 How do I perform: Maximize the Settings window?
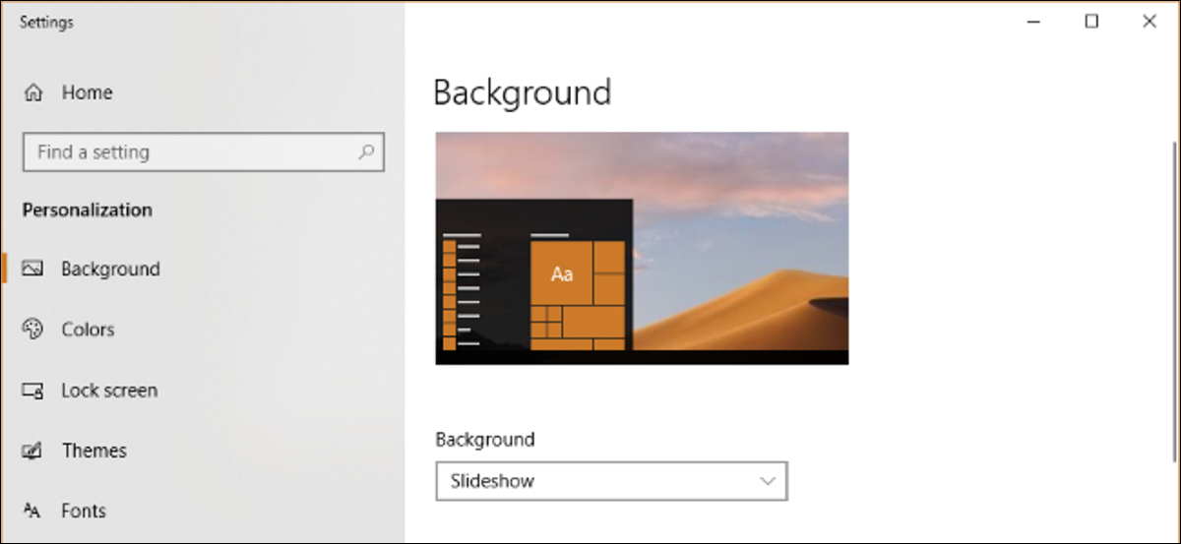[1091, 22]
